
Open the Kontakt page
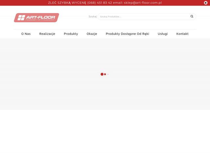click(x=182, y=34)
